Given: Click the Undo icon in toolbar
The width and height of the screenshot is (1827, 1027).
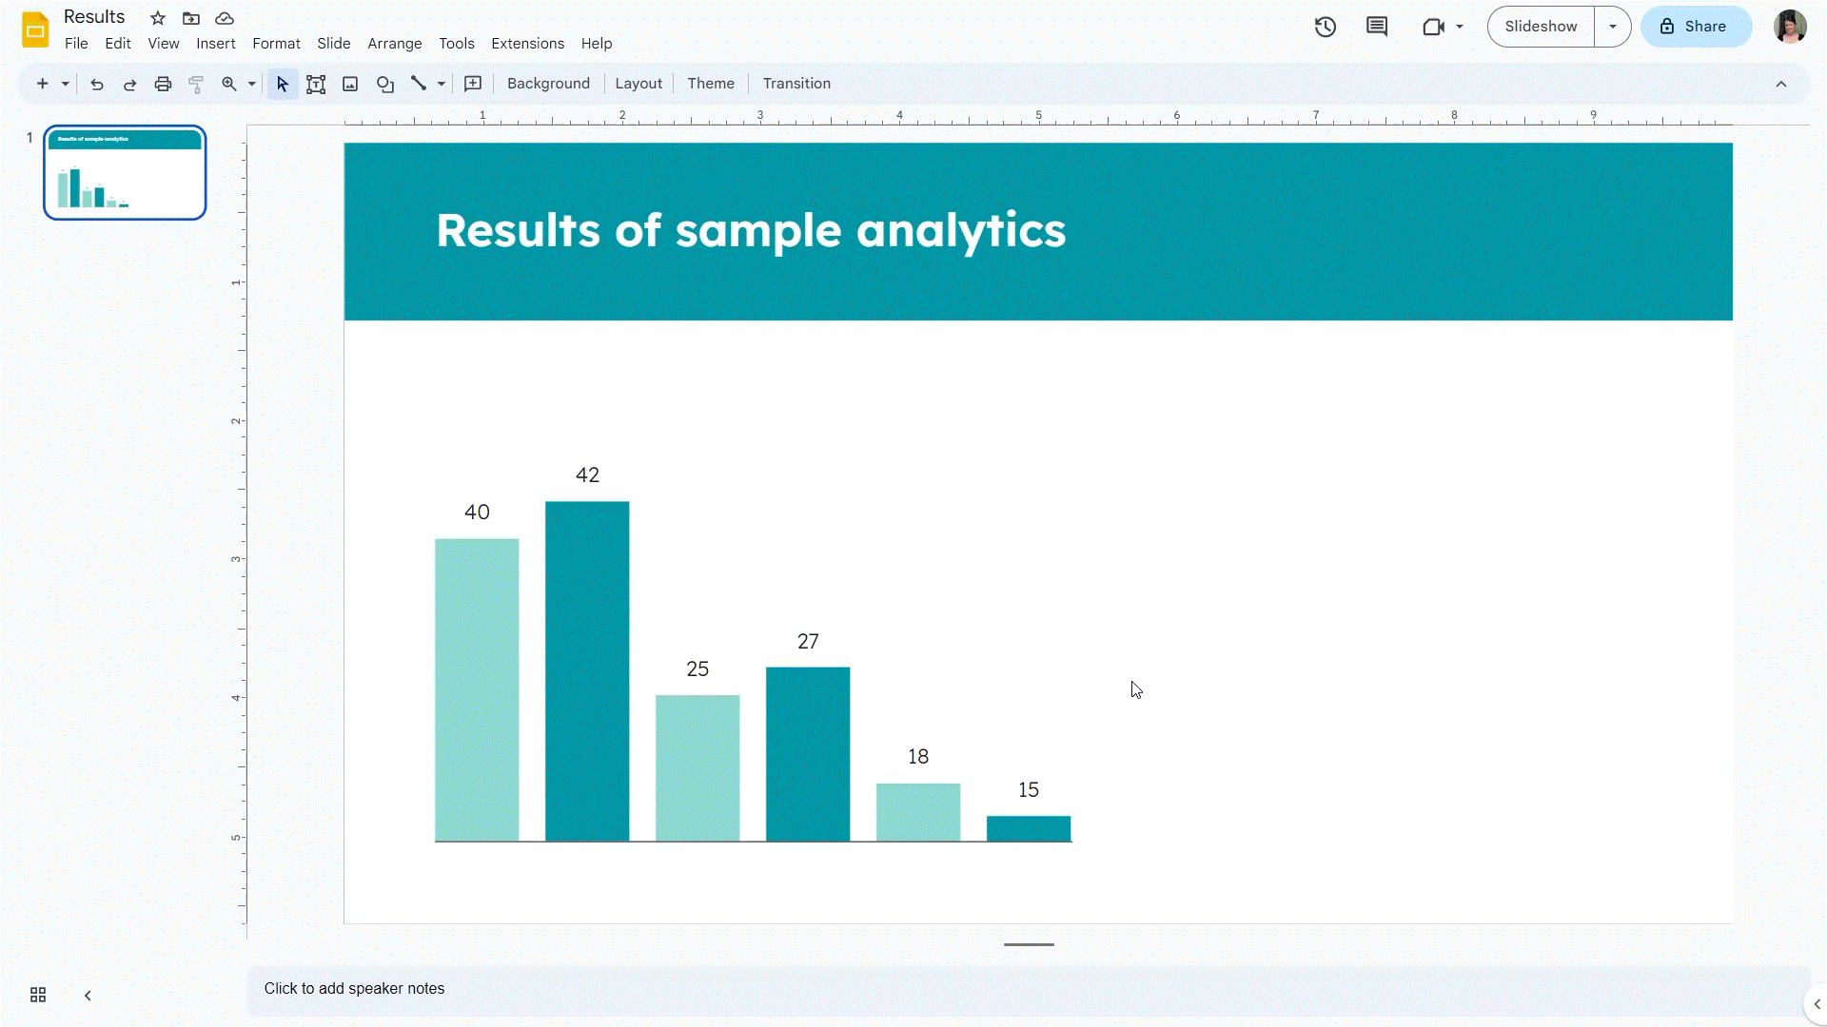Looking at the screenshot, I should click(x=97, y=84).
